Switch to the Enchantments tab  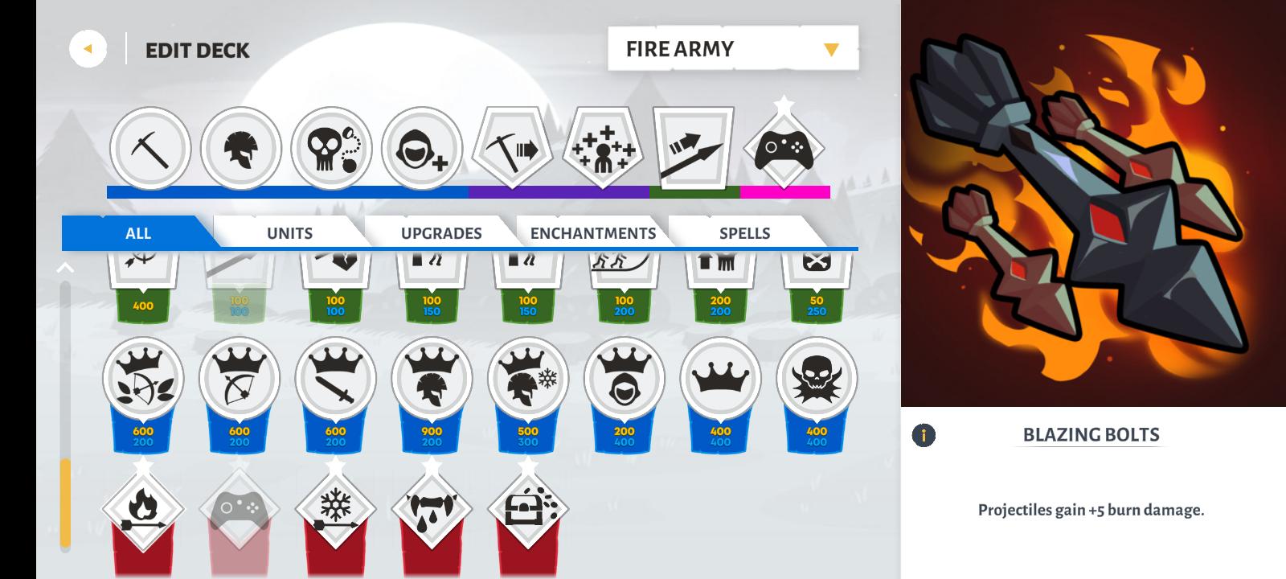[x=593, y=233]
